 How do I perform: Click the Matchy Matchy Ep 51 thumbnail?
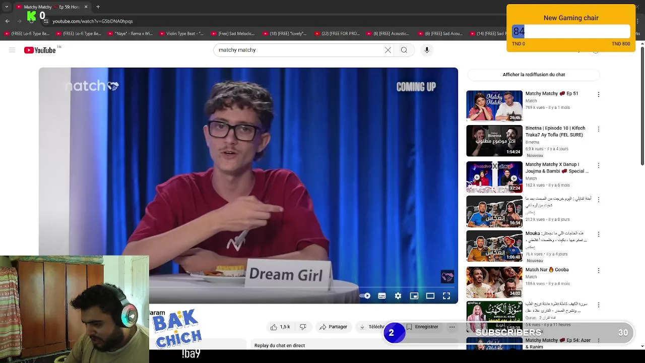[494, 106]
